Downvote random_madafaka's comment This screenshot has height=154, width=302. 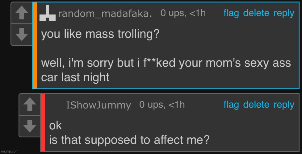point(21,34)
